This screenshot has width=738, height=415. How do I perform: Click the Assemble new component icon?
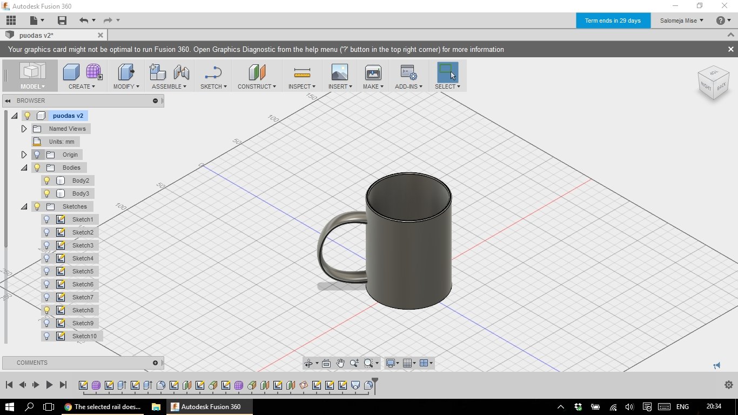157,72
